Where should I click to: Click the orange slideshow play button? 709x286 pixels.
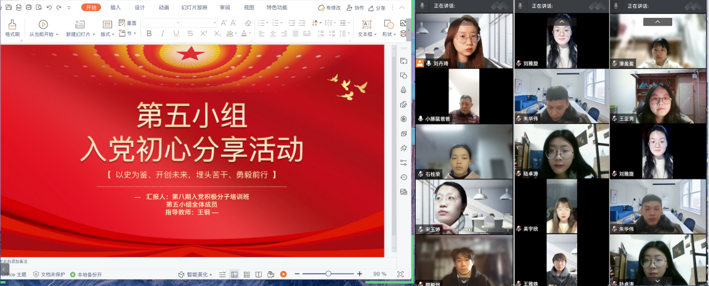click(x=283, y=274)
